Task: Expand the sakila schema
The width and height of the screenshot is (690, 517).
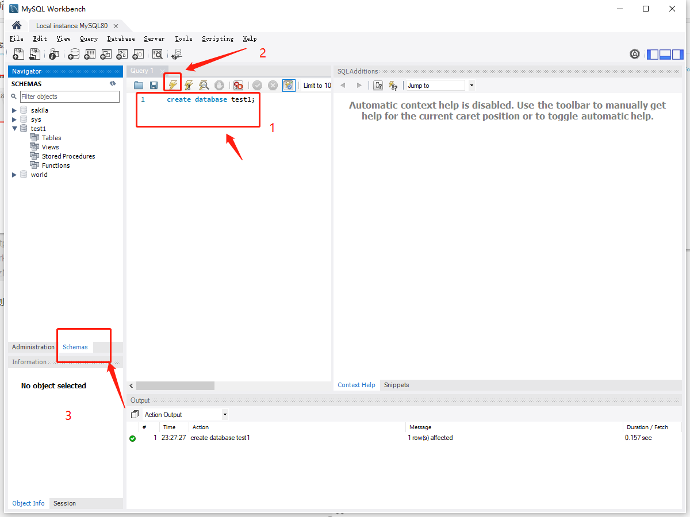Action: [14, 110]
